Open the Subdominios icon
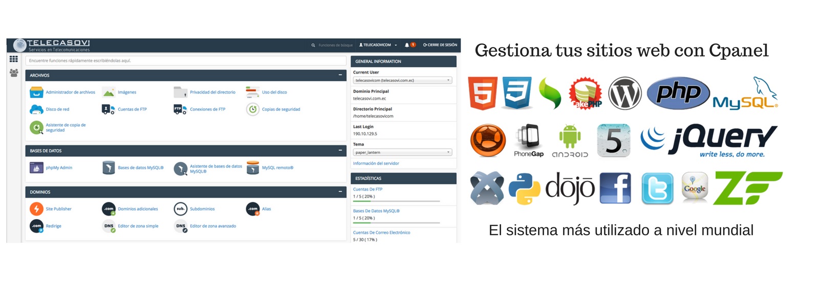819x281 pixels. [181, 209]
